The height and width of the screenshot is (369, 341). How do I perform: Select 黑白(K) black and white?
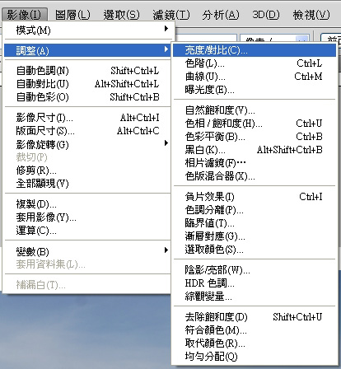255,150
